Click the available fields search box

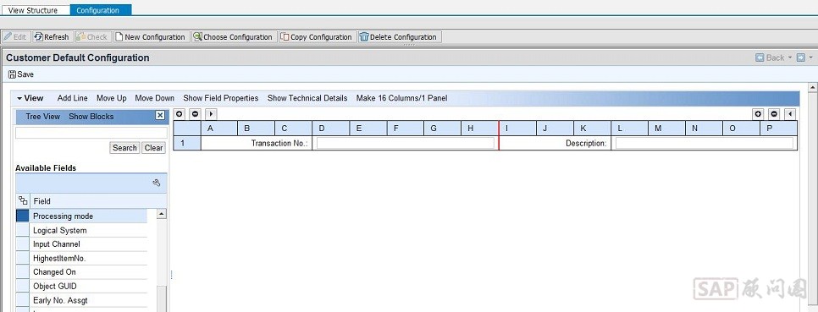pos(91,133)
